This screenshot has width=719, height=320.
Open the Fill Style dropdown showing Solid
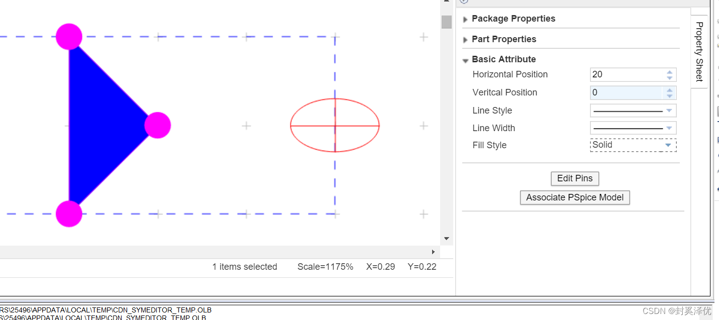tap(668, 145)
